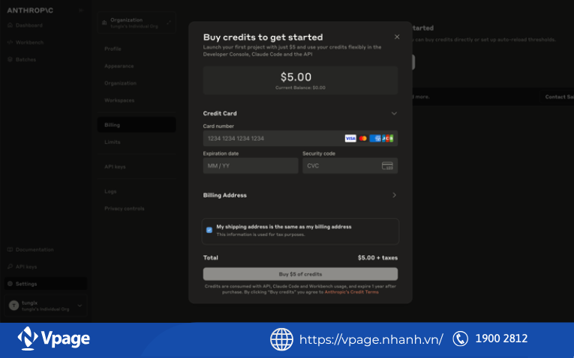The height and width of the screenshot is (358, 574).
Task: Click the Organization expand arrows icon
Action: [x=169, y=22]
